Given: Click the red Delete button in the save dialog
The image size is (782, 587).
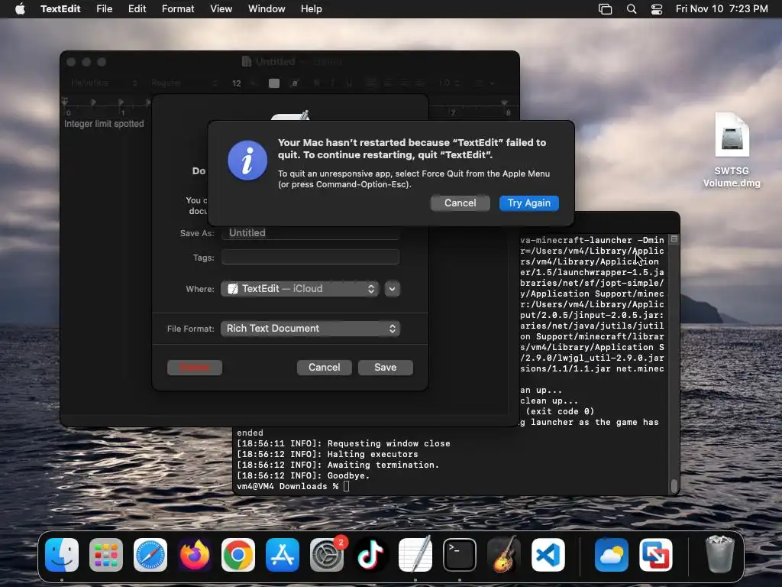Looking at the screenshot, I should (x=195, y=368).
